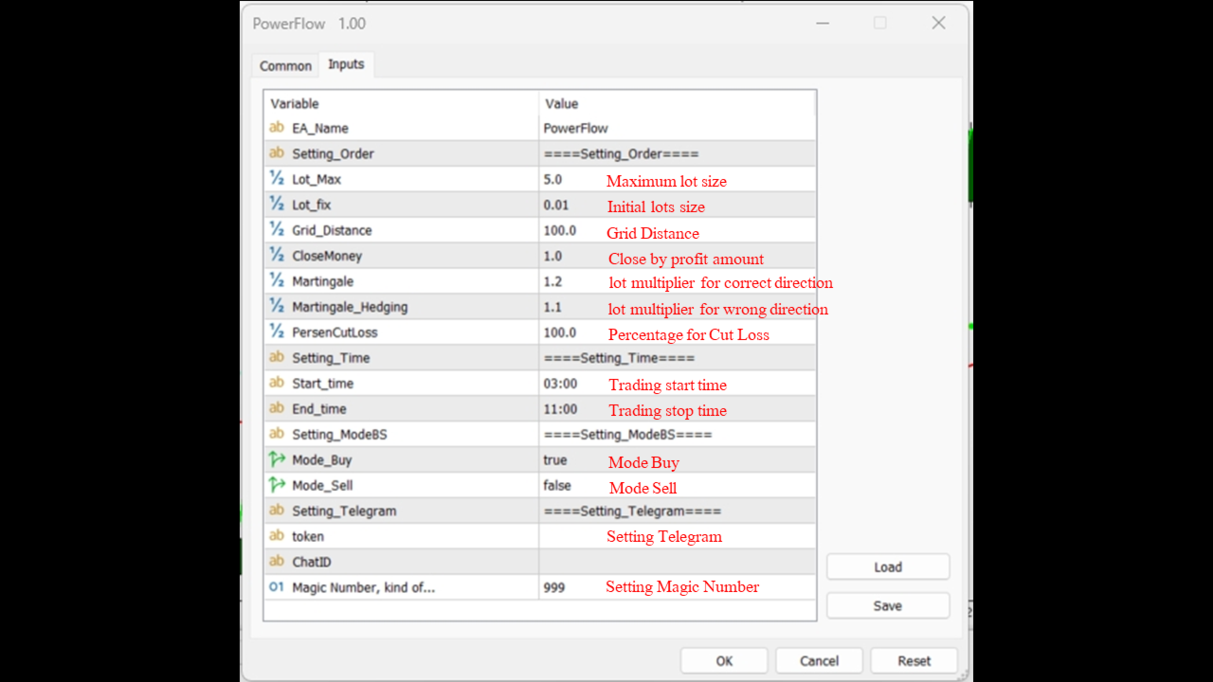
Task: Click the fraction icon of the Martingale row
Action: click(x=277, y=281)
